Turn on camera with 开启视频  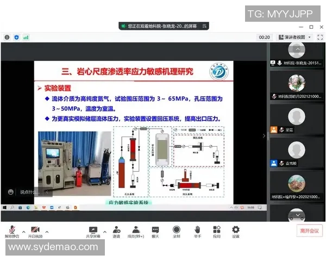coord(35,232)
